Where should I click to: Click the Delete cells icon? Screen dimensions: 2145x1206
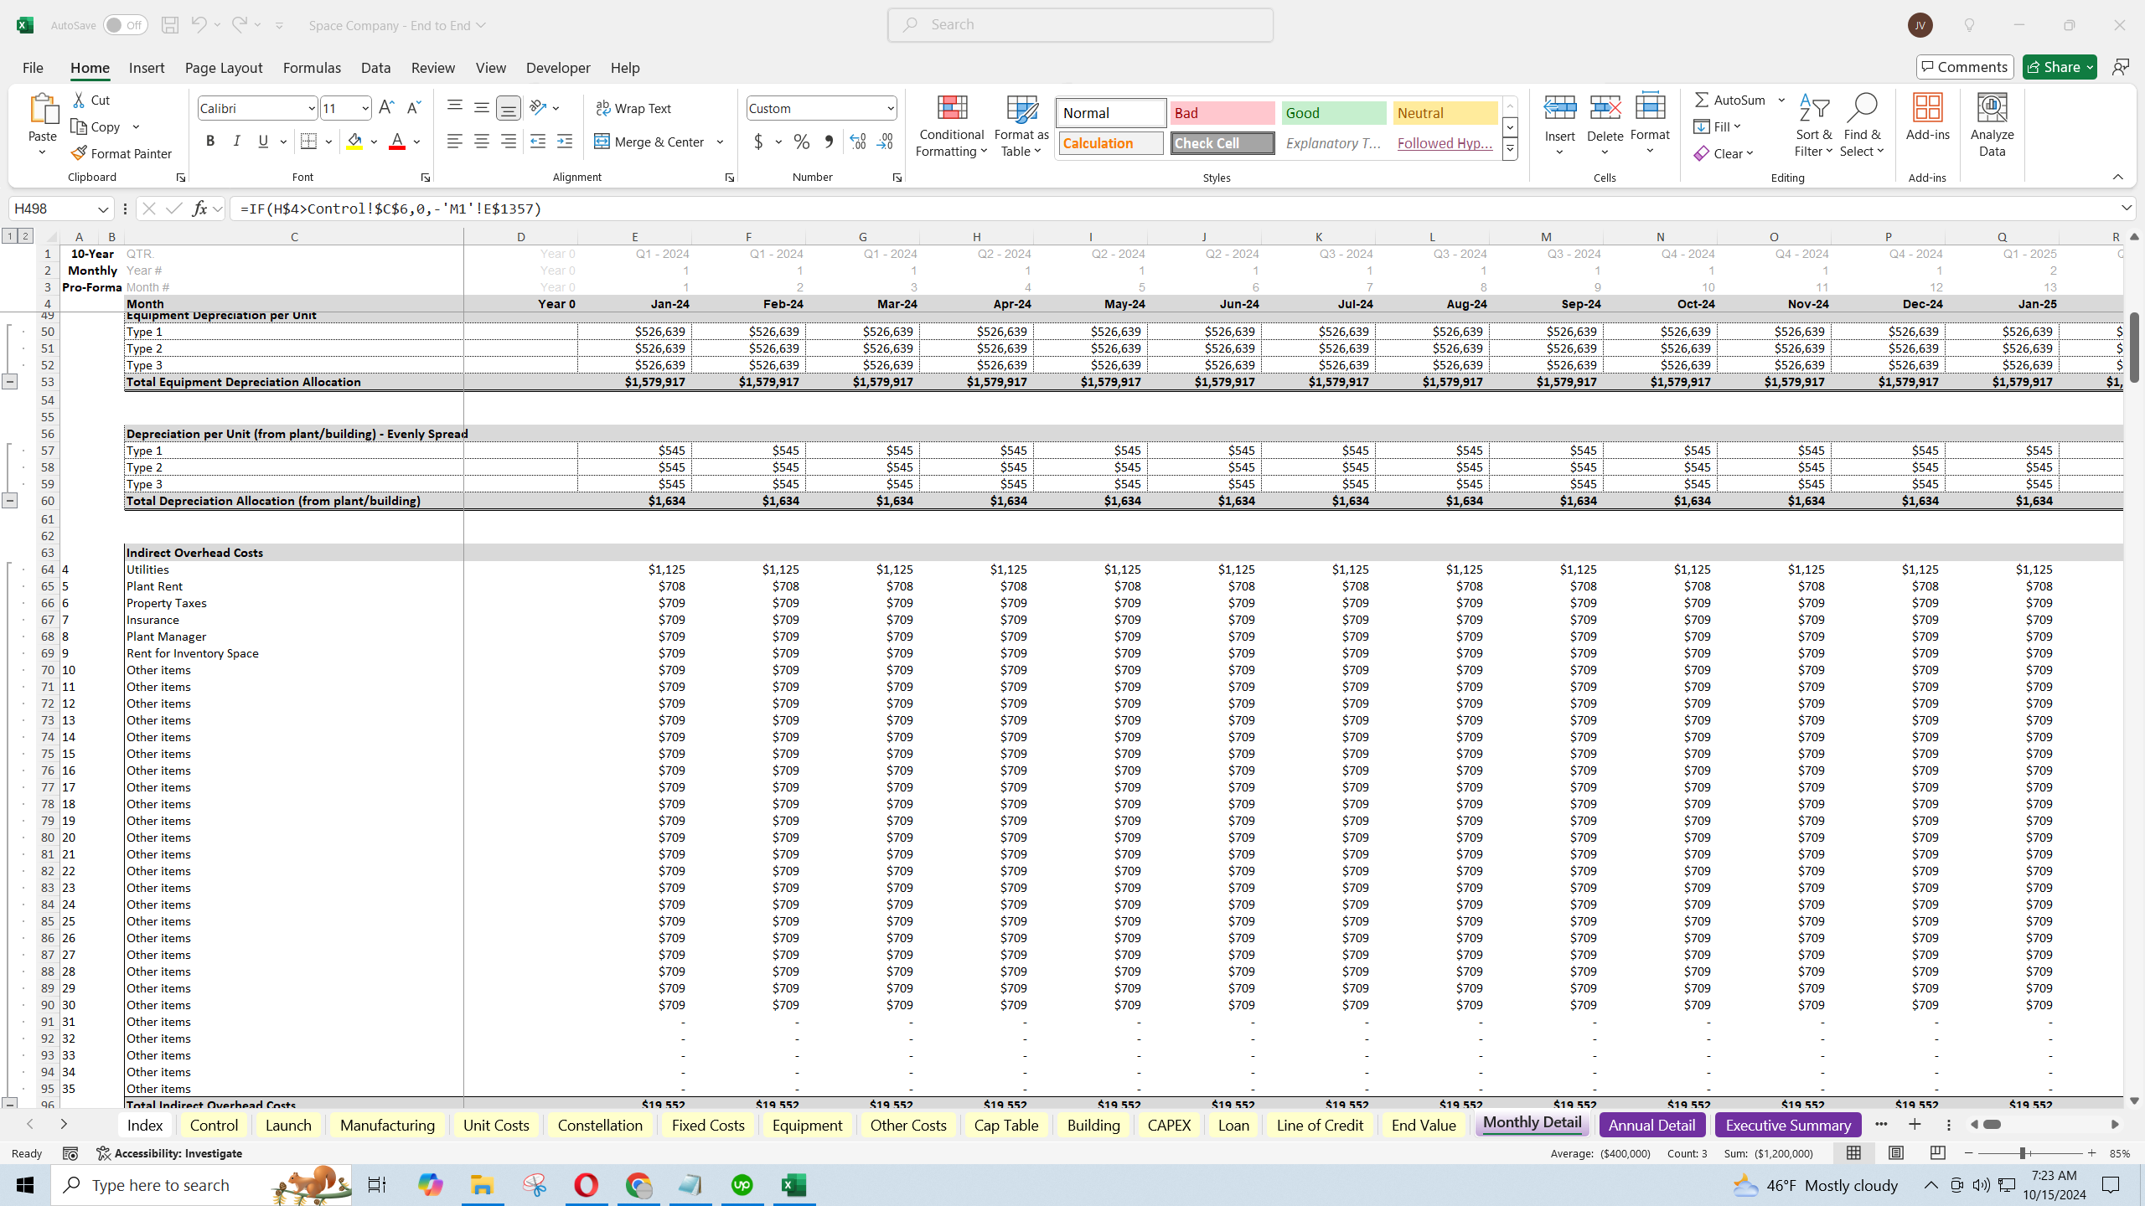point(1605,108)
